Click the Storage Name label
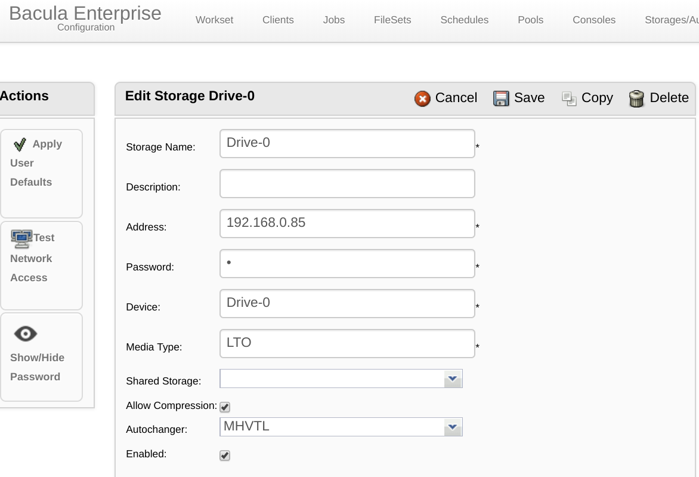Viewport: 699px width, 477px height. coord(160,147)
